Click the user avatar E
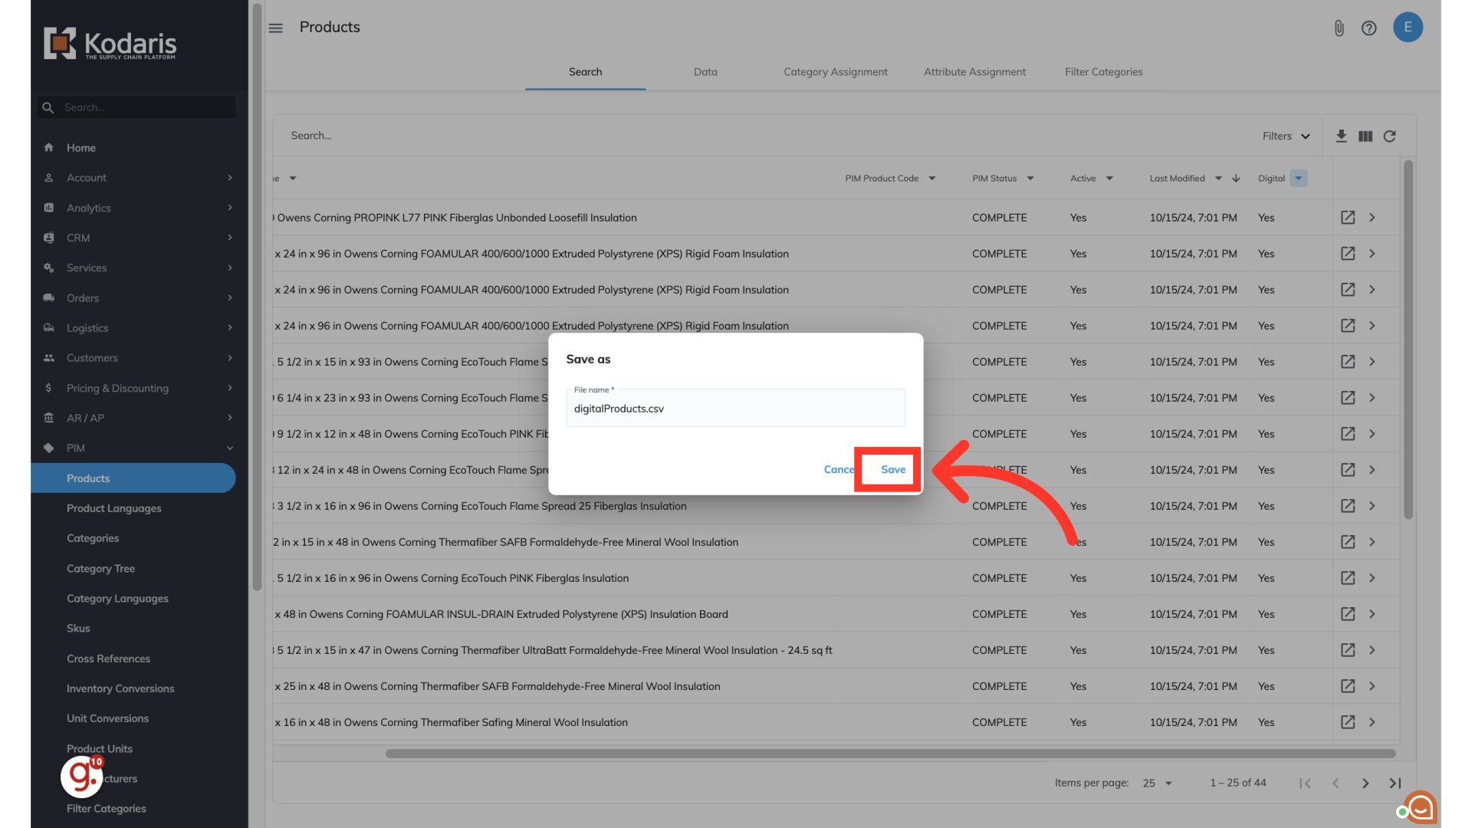The height and width of the screenshot is (828, 1472). coord(1408,27)
